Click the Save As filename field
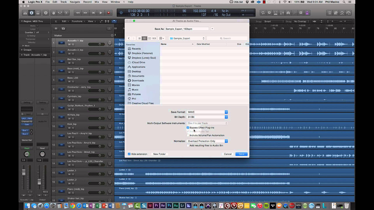374x210 pixels. tap(187, 29)
